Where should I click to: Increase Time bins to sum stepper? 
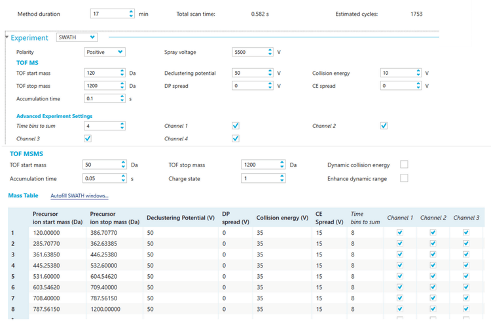pyautogui.click(x=122, y=123)
